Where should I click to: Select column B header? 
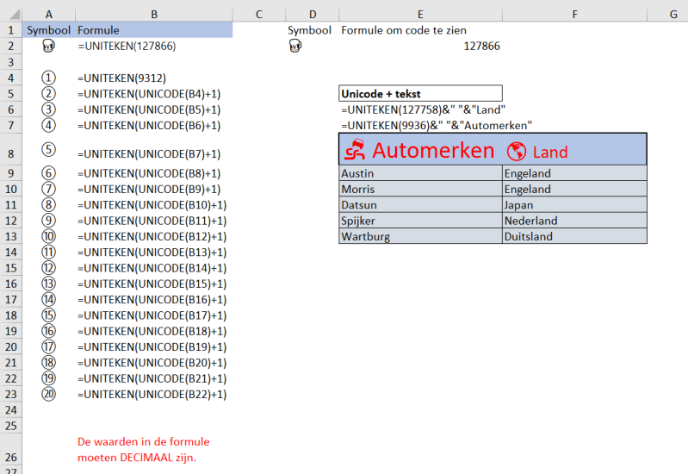tap(153, 14)
